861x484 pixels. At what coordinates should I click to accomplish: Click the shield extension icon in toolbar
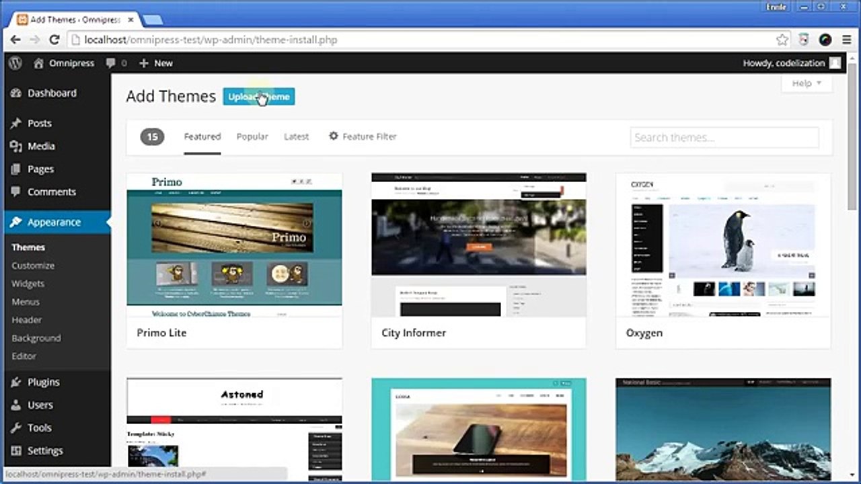(803, 40)
